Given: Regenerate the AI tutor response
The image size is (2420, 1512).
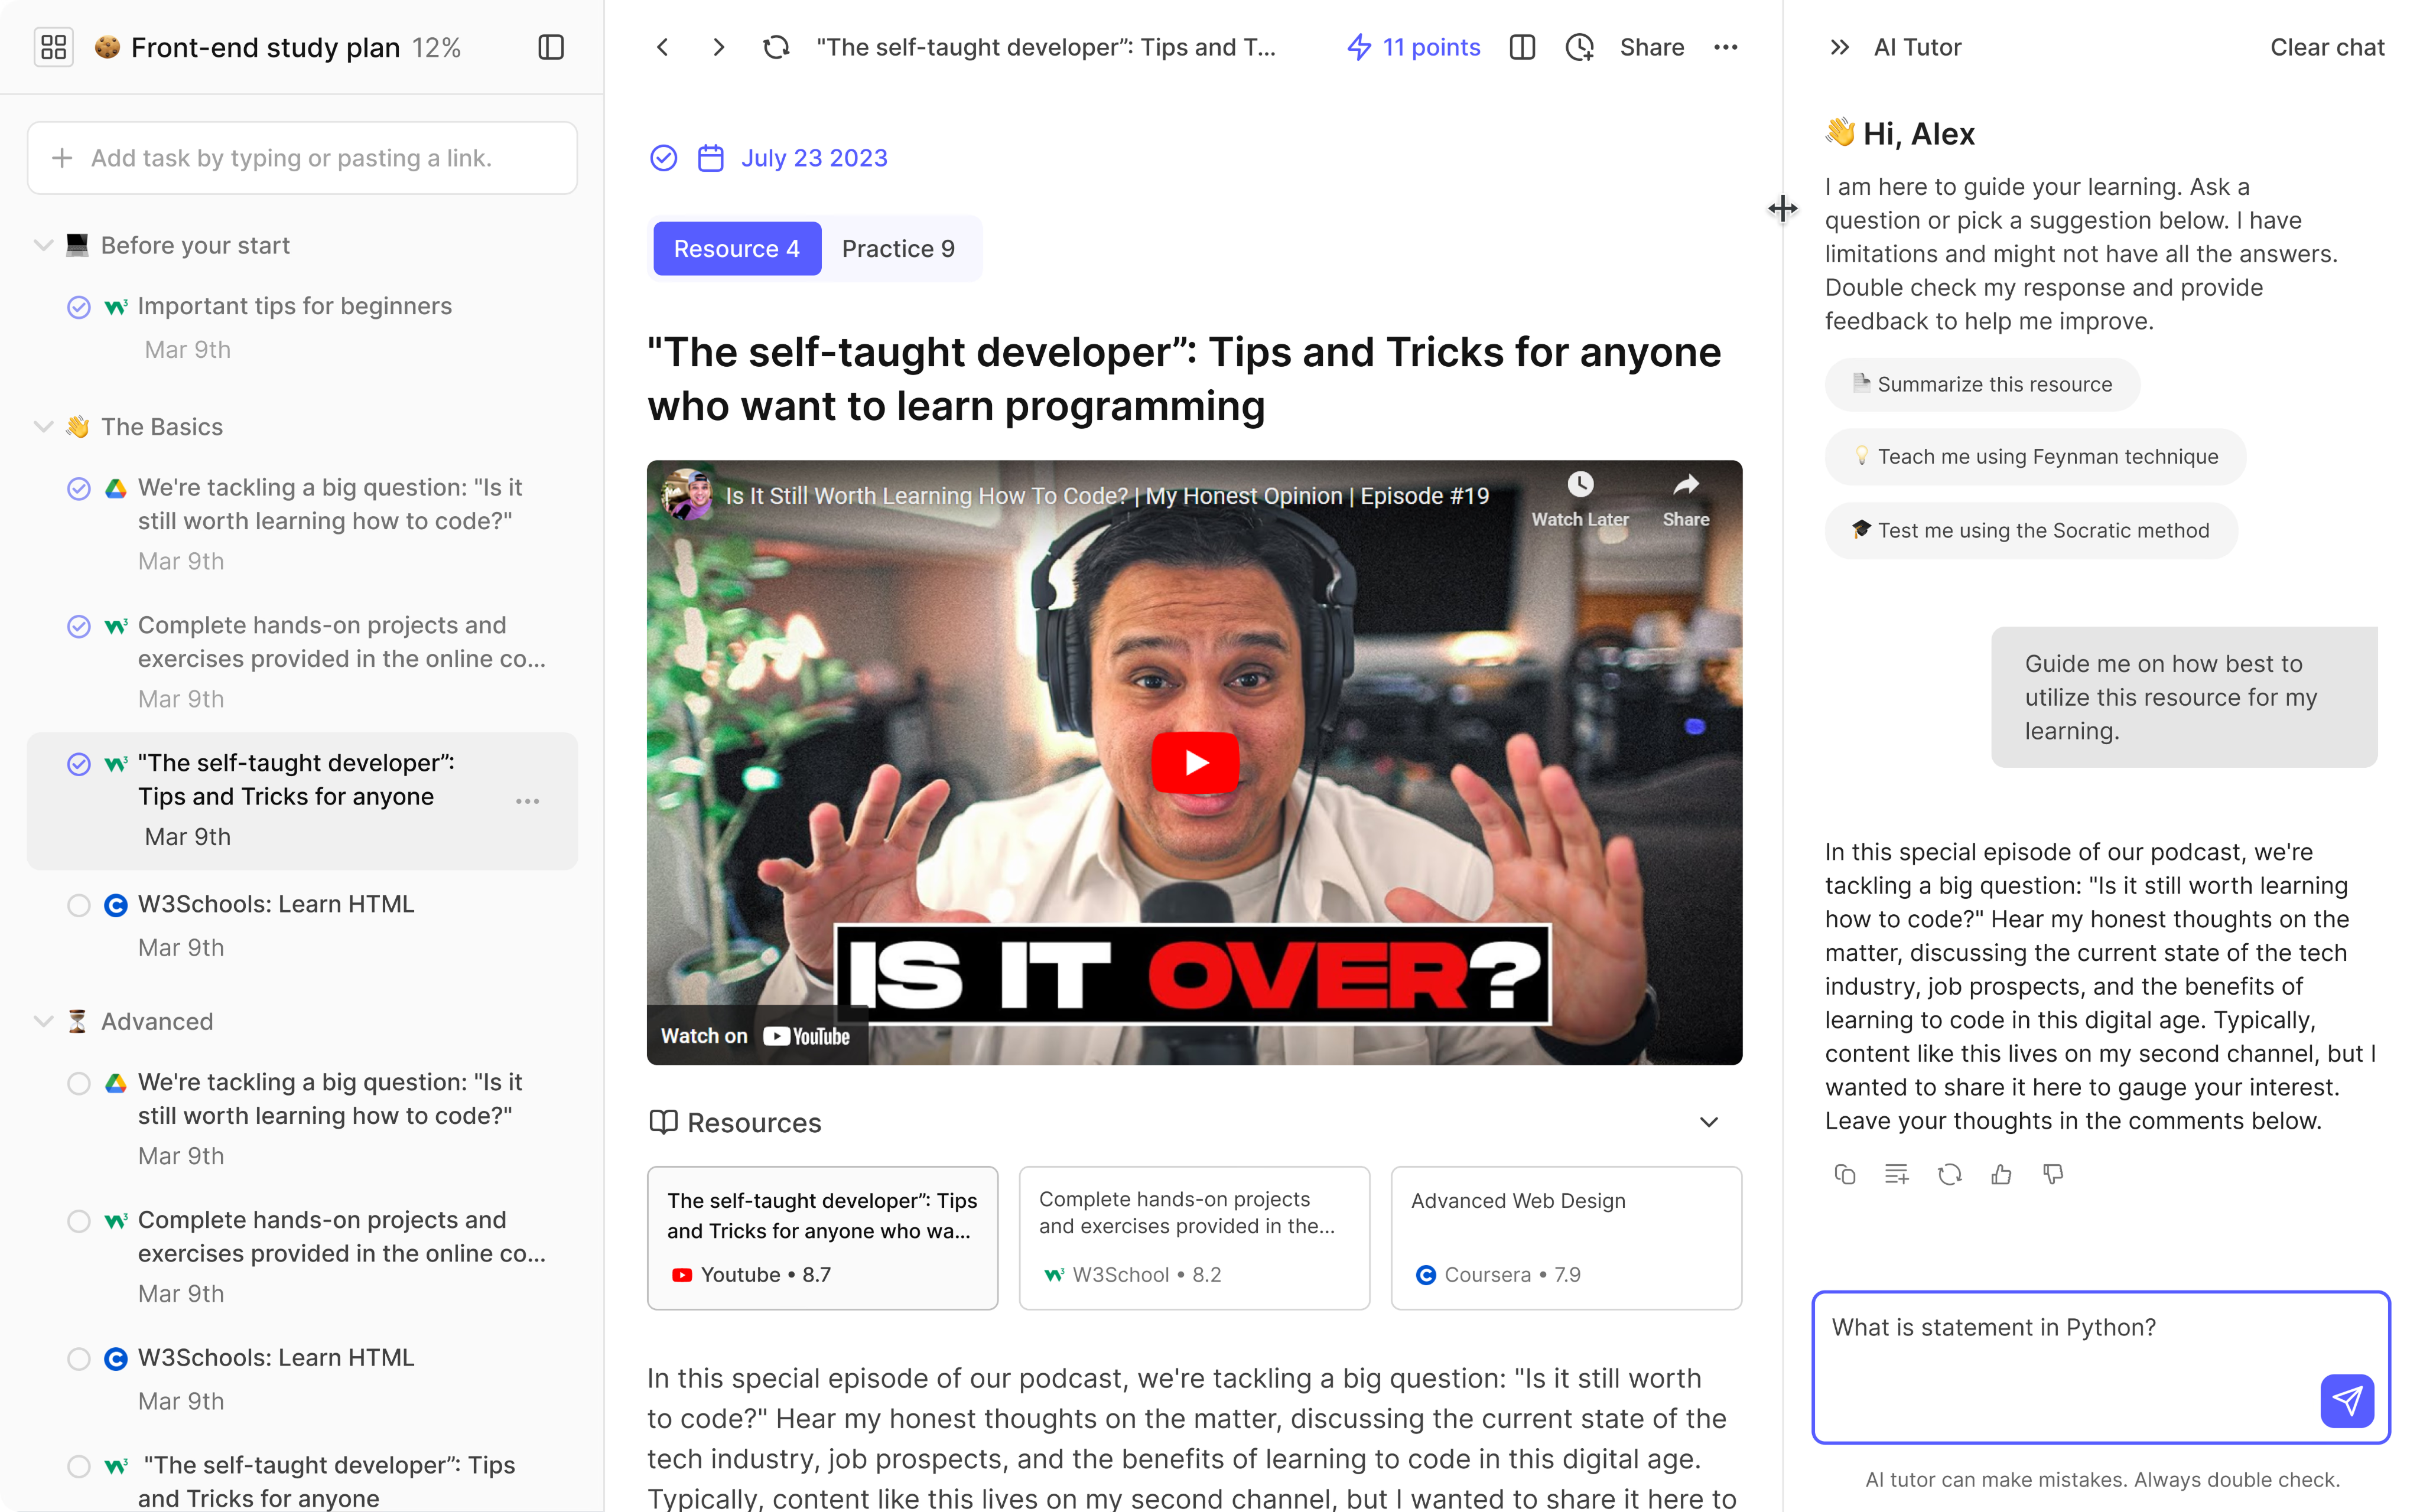Looking at the screenshot, I should (1949, 1175).
